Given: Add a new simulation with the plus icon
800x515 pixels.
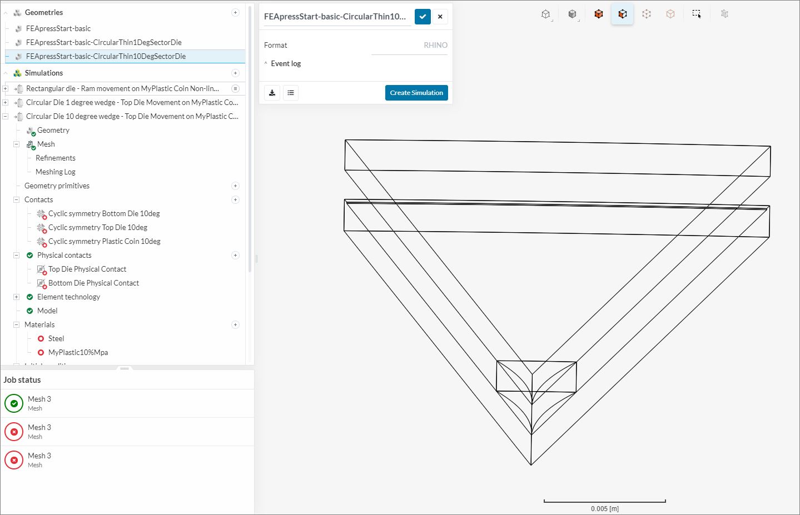Looking at the screenshot, I should [235, 73].
